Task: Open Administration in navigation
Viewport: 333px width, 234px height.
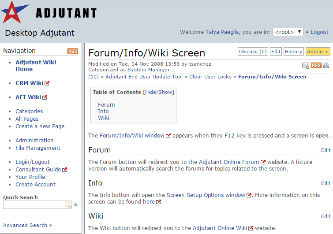Action: pos(34,140)
